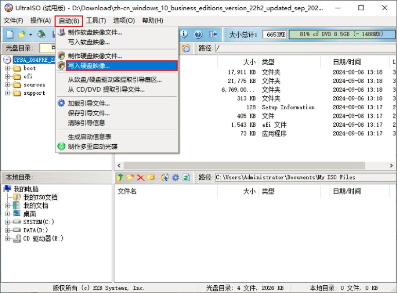Click the gear settings icon in local toolbar
The width and height of the screenshot is (397, 293).
176,178
